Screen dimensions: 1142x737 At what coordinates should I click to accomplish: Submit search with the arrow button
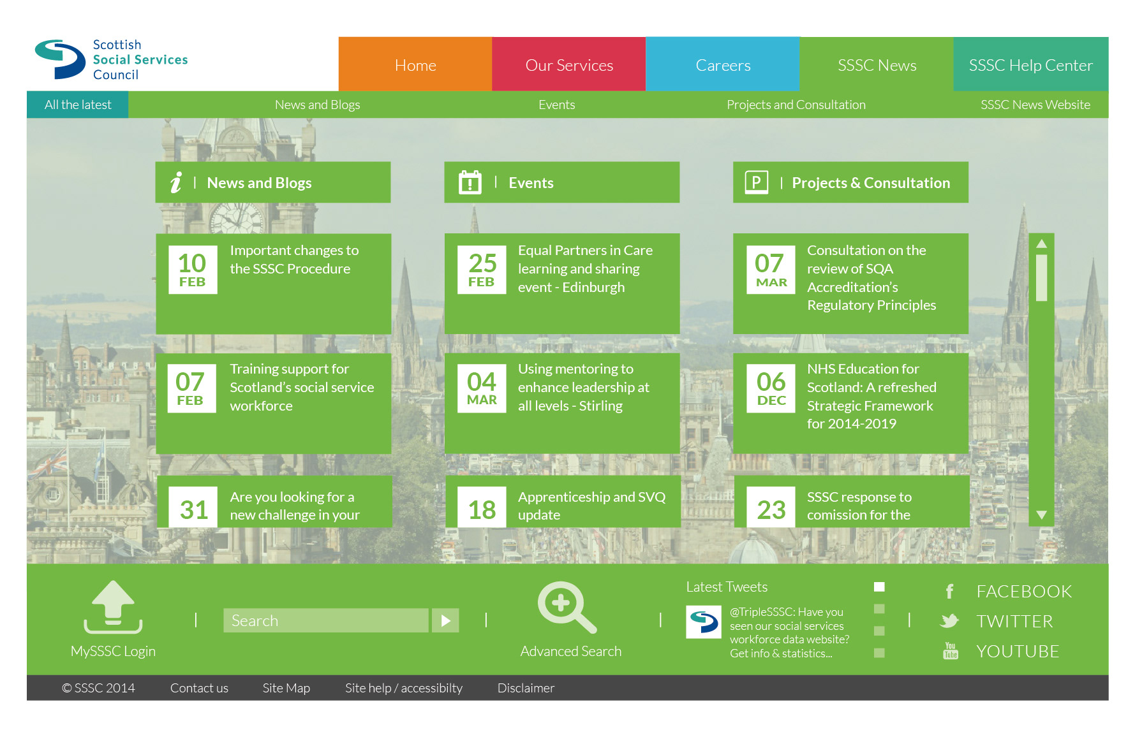tap(445, 620)
